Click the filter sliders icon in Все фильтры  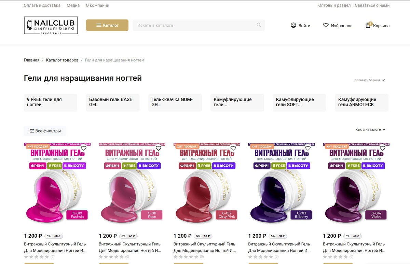coord(32,131)
